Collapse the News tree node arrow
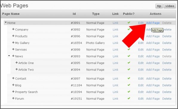Viewport: 178px width, 109px height. pyautogui.click(x=9, y=56)
